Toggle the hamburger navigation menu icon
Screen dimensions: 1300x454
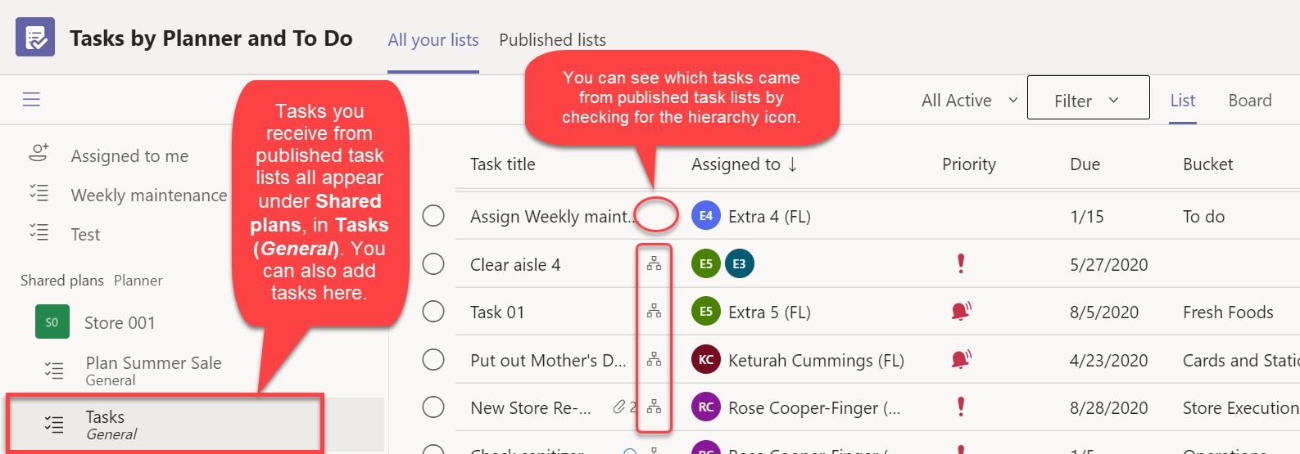[x=31, y=100]
